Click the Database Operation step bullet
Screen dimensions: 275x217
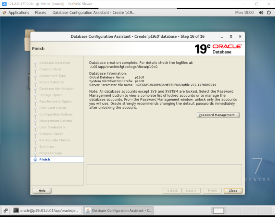pyautogui.click(x=35, y=63)
